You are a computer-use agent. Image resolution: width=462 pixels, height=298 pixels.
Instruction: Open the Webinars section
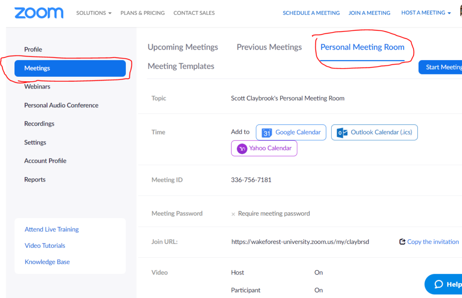(x=37, y=86)
